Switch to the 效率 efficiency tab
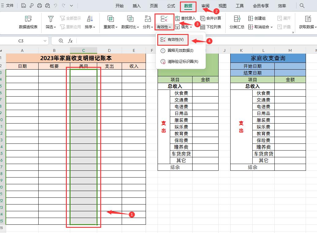Screen dimensions: 317x233 (282, 6)
